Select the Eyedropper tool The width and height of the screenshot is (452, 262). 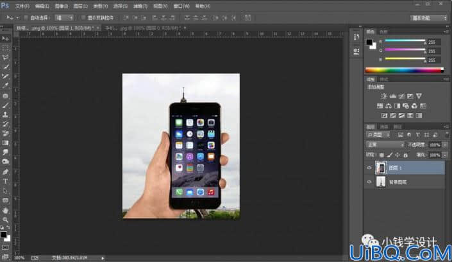(x=5, y=85)
